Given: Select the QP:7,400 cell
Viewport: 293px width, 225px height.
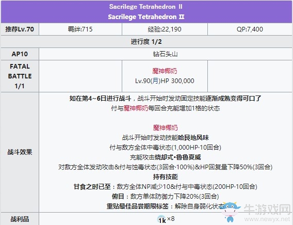Looking at the screenshot, I should coord(250,29).
